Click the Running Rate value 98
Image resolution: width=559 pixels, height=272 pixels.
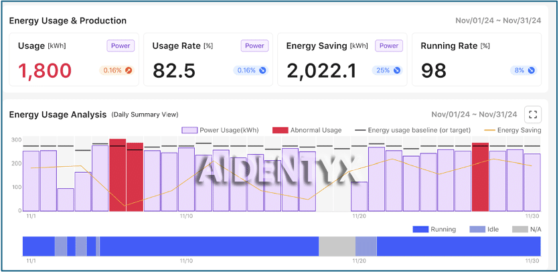(x=435, y=70)
